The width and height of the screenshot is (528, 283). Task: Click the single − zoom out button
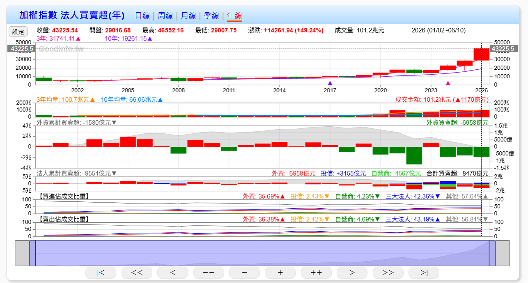tap(244, 272)
